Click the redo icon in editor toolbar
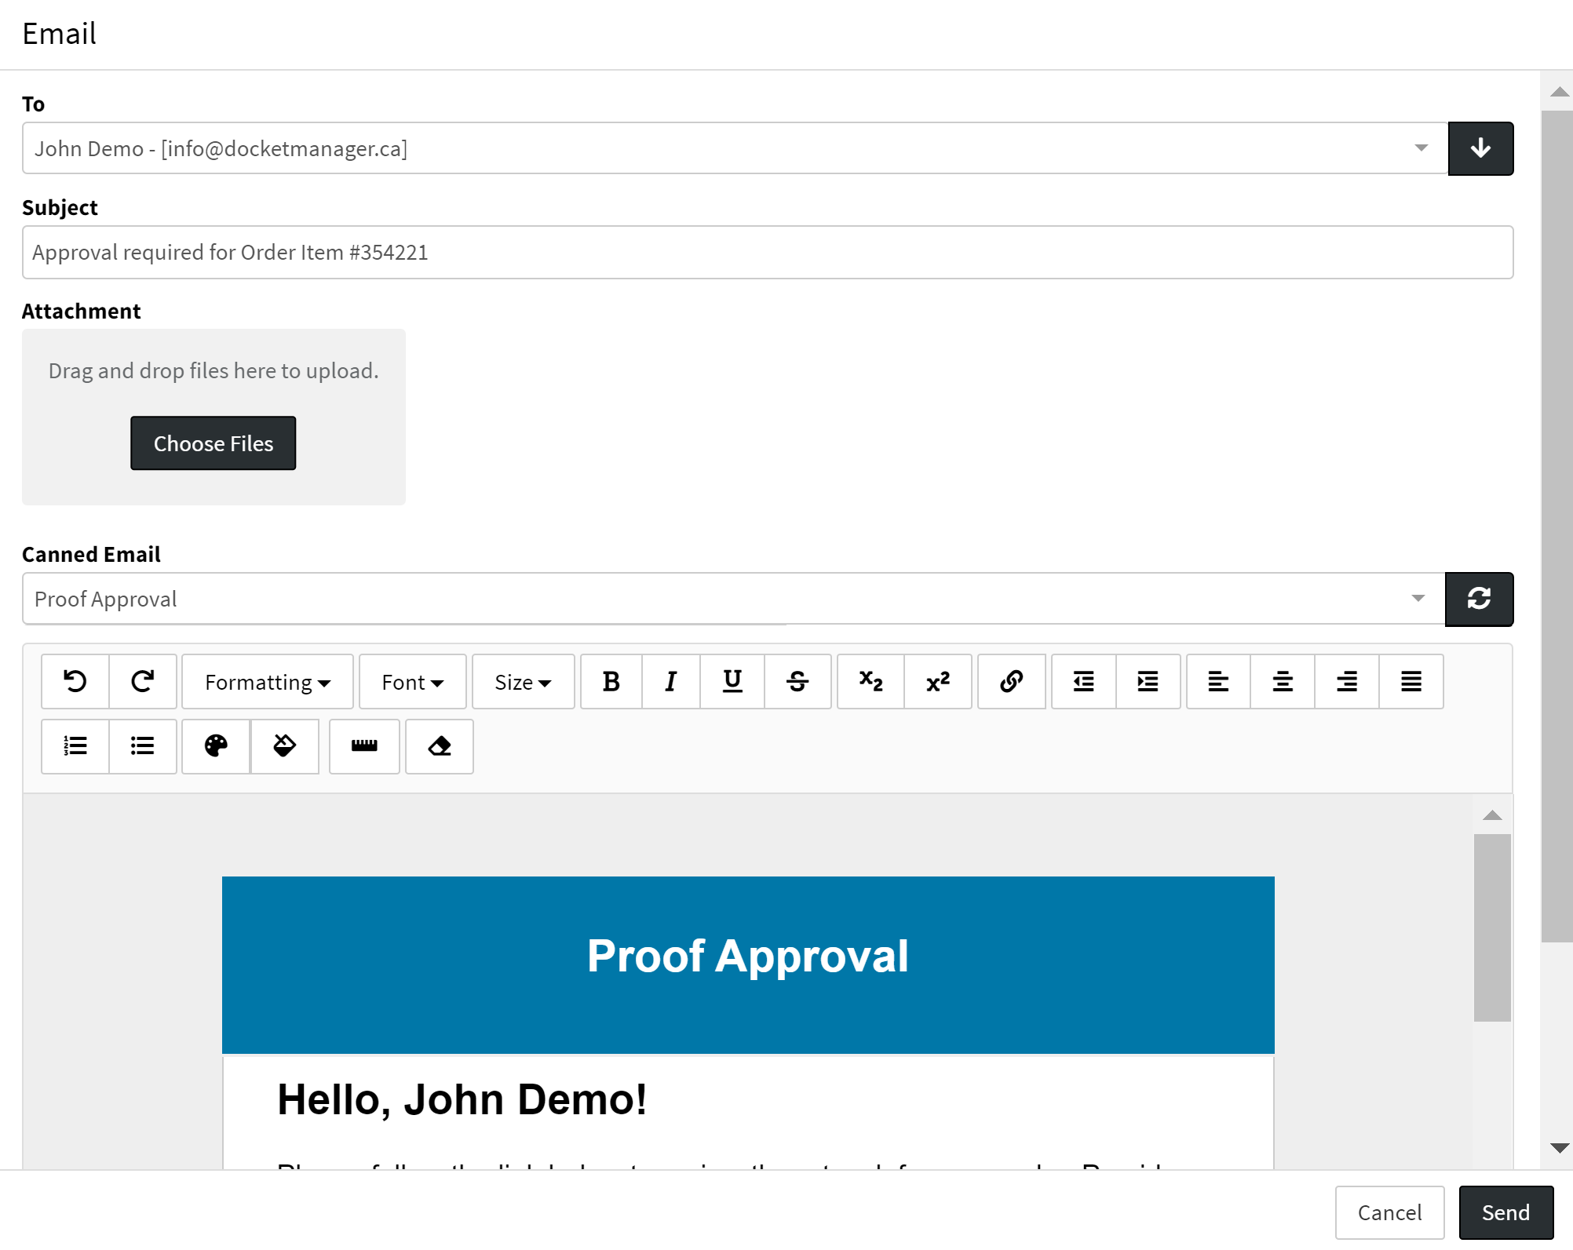Image resolution: width=1573 pixels, height=1250 pixels. 143,681
